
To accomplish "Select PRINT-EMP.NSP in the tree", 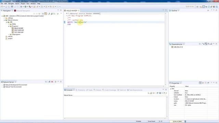I will [x=19, y=30].
